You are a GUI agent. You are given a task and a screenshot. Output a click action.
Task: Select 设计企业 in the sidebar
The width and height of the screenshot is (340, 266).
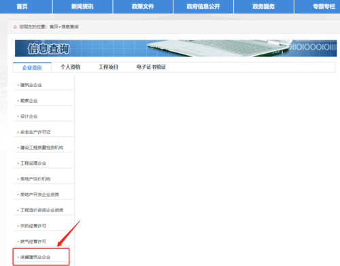29,116
